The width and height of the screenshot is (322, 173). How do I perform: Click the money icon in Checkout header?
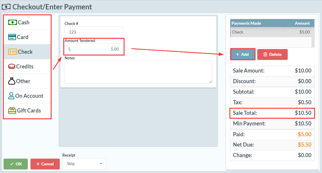pos(6,6)
